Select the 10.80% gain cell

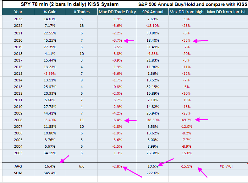coord(50,133)
